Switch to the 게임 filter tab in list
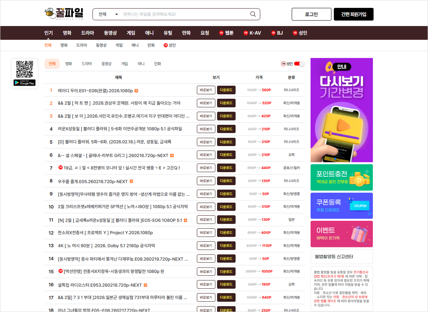 [124, 64]
